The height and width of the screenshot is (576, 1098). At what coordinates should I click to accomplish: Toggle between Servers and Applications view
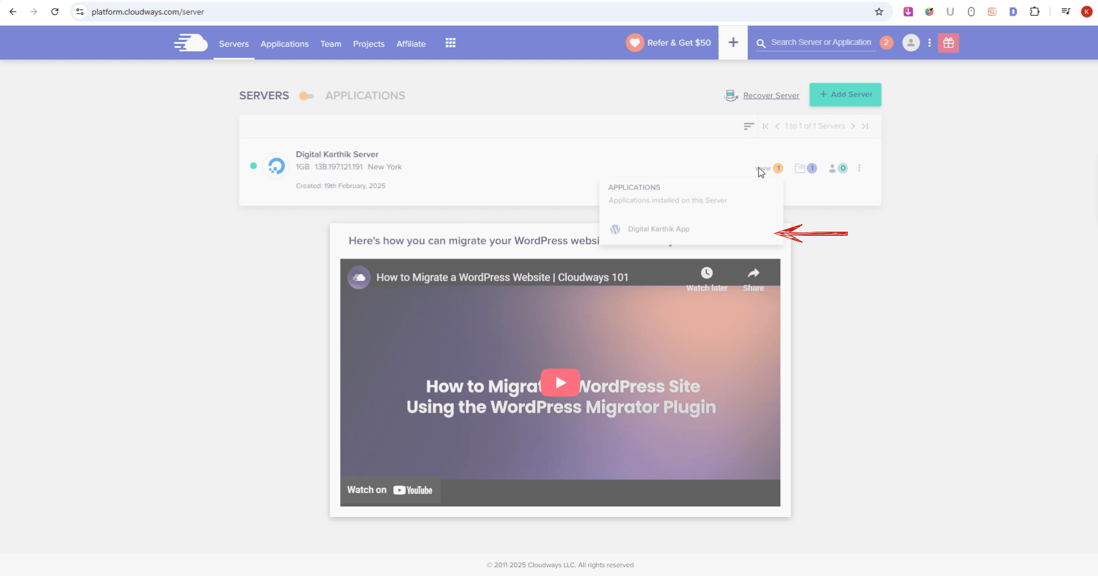(307, 96)
